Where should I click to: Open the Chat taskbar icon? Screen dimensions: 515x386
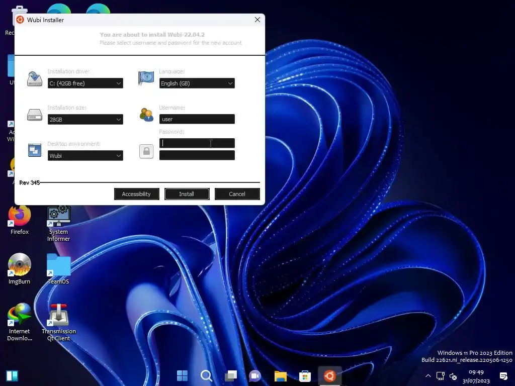[255, 375]
